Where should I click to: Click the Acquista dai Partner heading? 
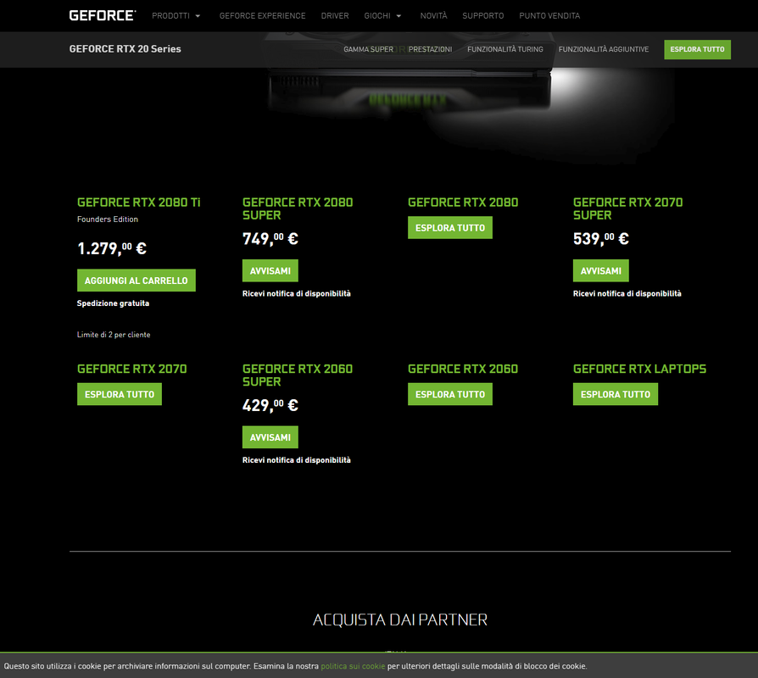tap(400, 620)
